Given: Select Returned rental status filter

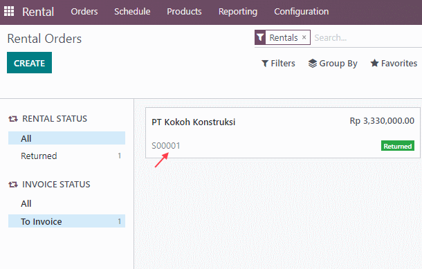Looking at the screenshot, I should [66, 156].
